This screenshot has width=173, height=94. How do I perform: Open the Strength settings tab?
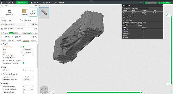tap(11, 40)
